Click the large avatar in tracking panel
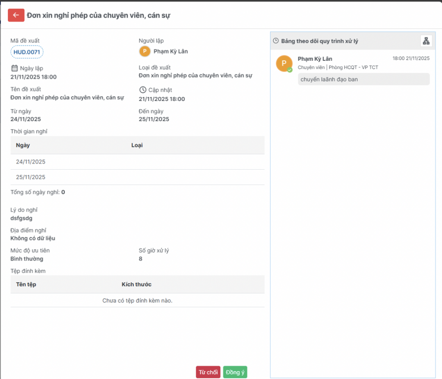This screenshot has width=442, height=379. [x=284, y=63]
